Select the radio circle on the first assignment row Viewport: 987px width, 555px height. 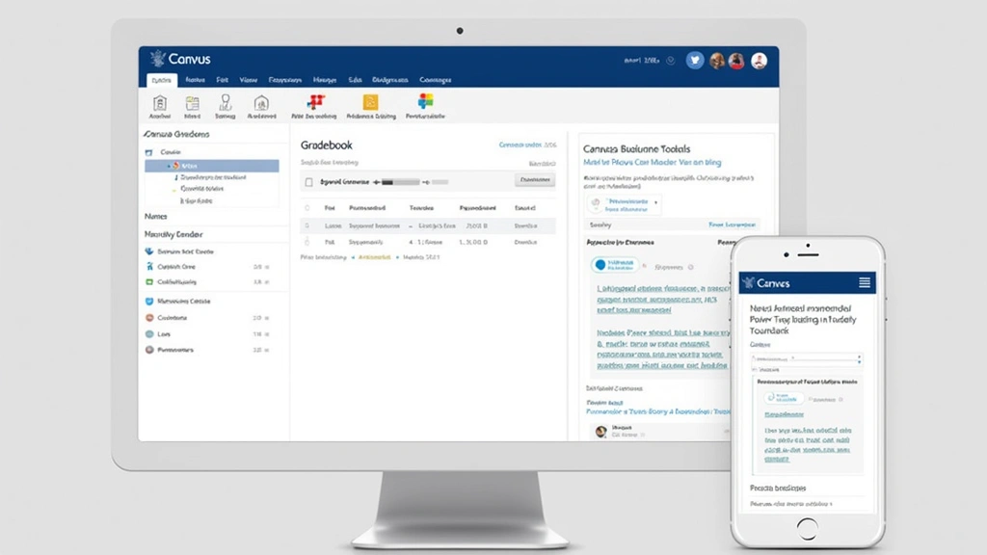307,225
